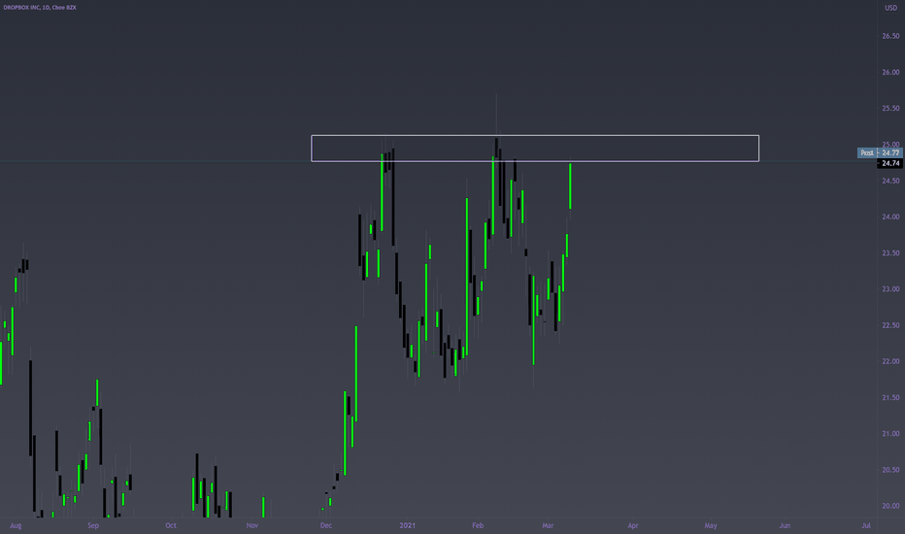Click the Feb label on time axis
Image resolution: width=905 pixels, height=534 pixels.
(478, 525)
